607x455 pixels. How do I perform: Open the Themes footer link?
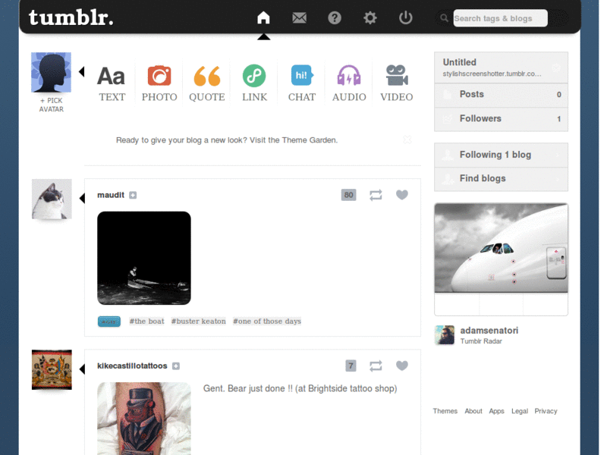pos(445,411)
